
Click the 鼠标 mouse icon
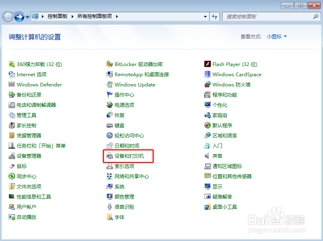click(12, 166)
